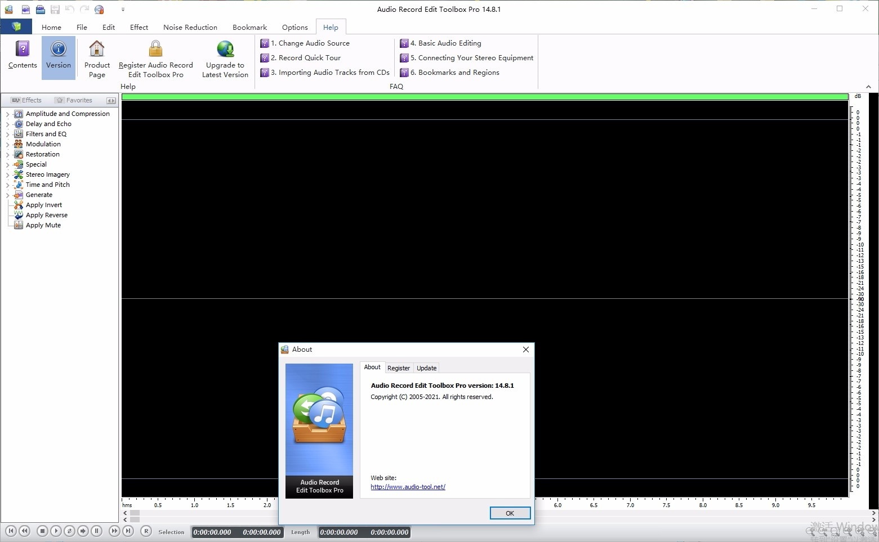The width and height of the screenshot is (879, 542).
Task: Click the R record button
Action: tap(146, 531)
